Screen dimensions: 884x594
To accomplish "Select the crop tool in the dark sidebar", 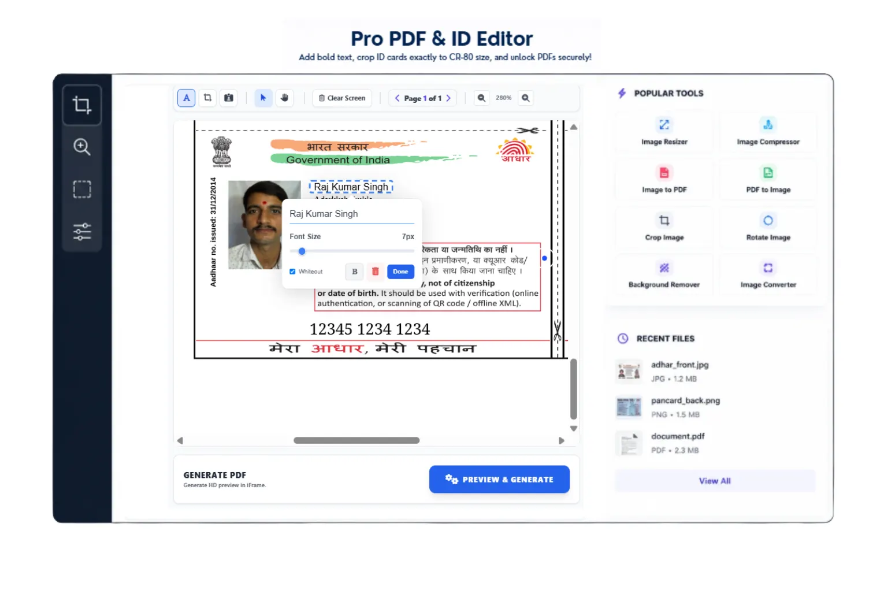I will 82,105.
